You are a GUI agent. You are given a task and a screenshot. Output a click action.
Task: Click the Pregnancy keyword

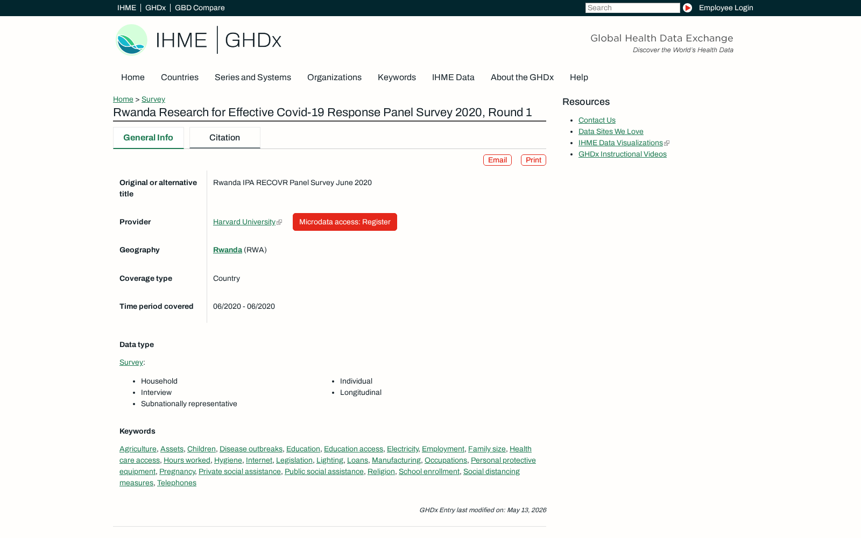(x=177, y=472)
